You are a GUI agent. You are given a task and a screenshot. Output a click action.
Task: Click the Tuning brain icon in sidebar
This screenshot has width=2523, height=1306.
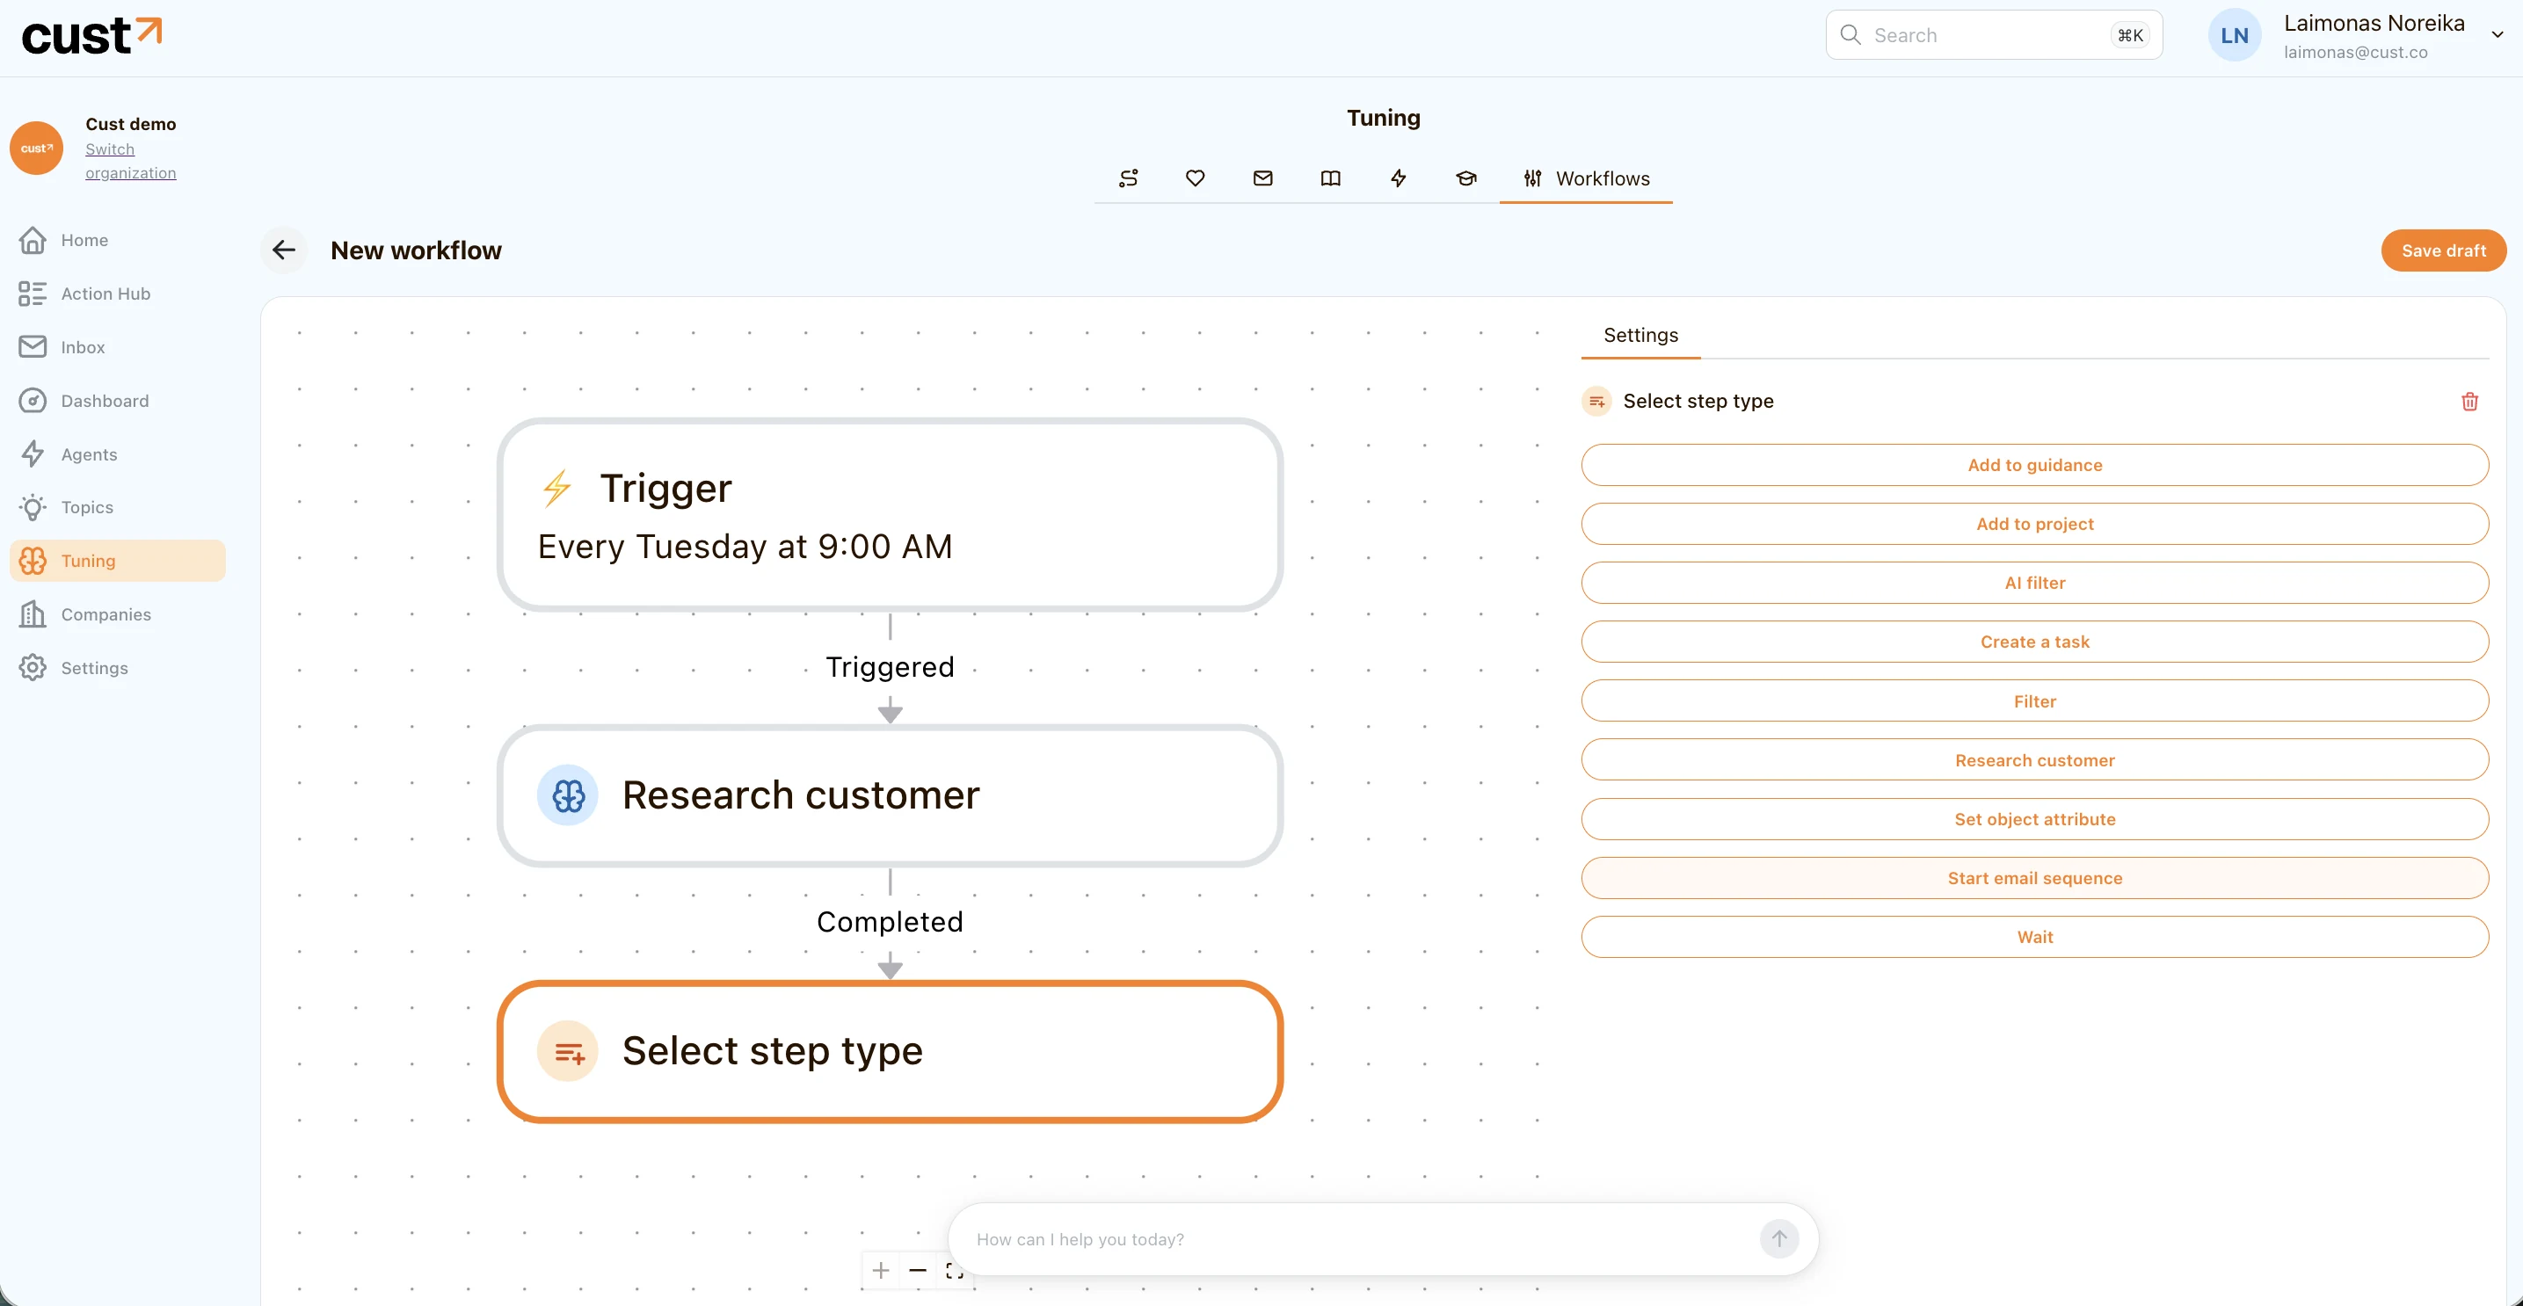click(33, 561)
